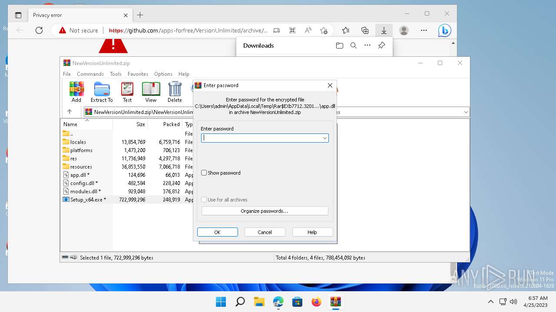Open the Tools menu
Screen dimensions: 556x312
click(x=116, y=74)
